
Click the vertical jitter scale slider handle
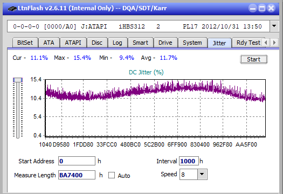18,80
